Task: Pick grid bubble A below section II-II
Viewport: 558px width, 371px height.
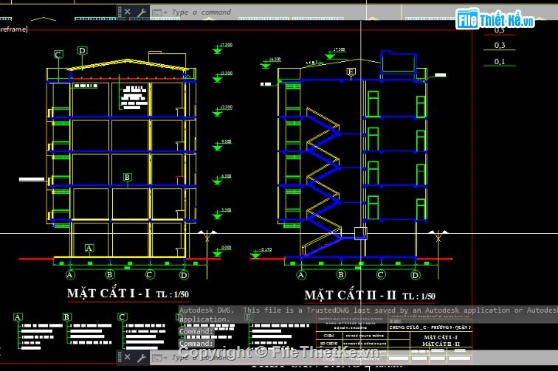Action: click(301, 274)
